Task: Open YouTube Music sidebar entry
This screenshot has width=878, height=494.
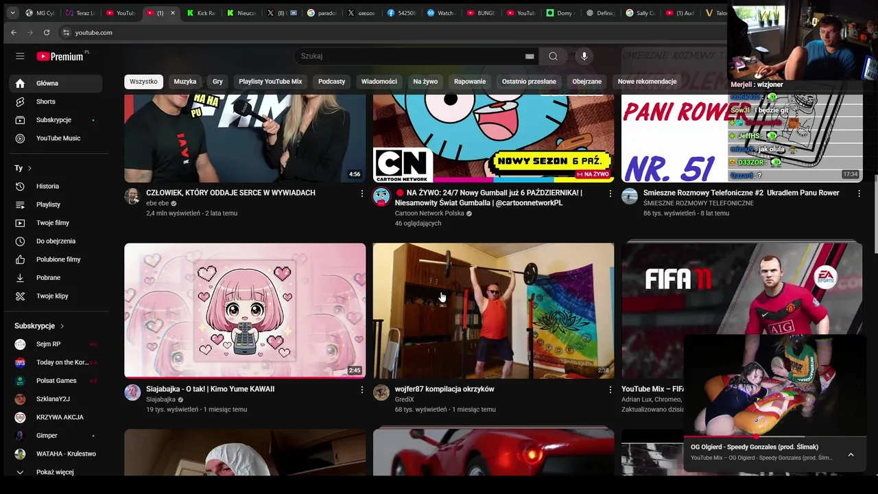Action: [x=56, y=139]
